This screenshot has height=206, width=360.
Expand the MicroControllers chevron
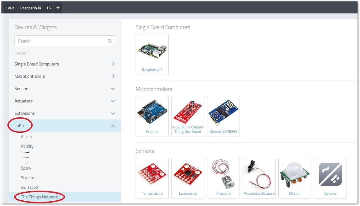(x=113, y=76)
